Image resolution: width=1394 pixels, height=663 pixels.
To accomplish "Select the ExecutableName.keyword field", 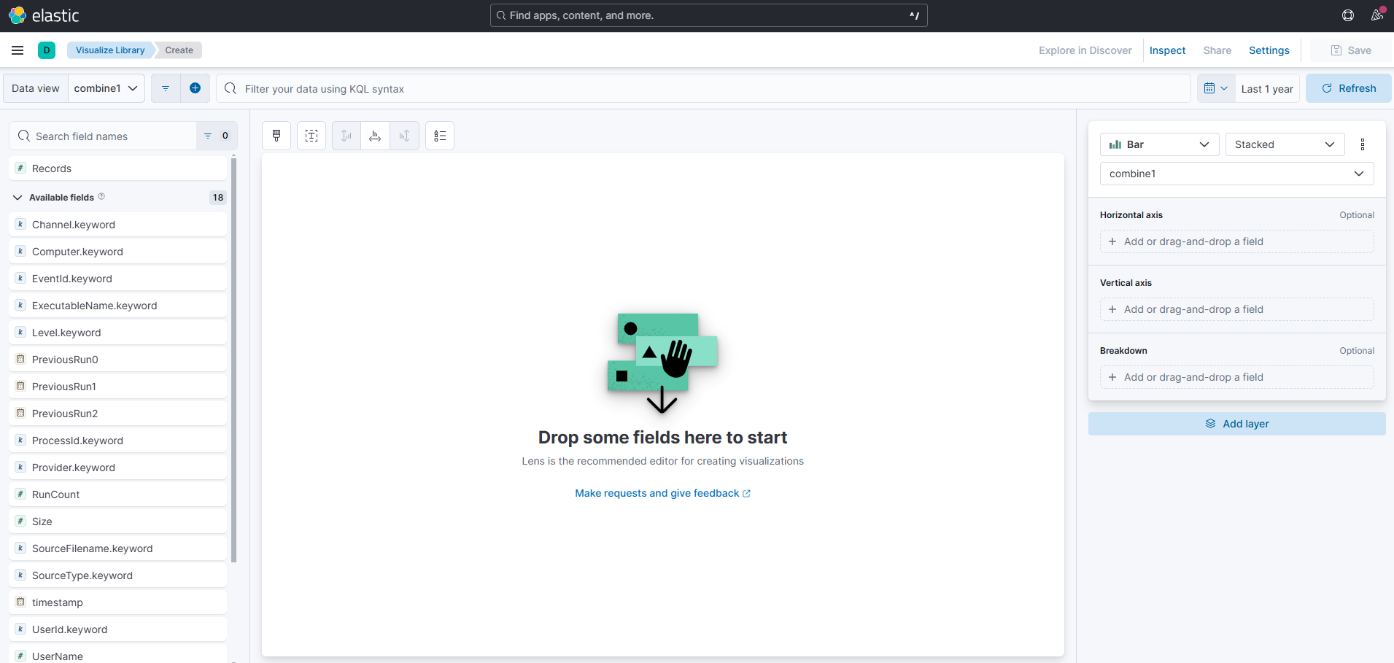I will pos(118,306).
